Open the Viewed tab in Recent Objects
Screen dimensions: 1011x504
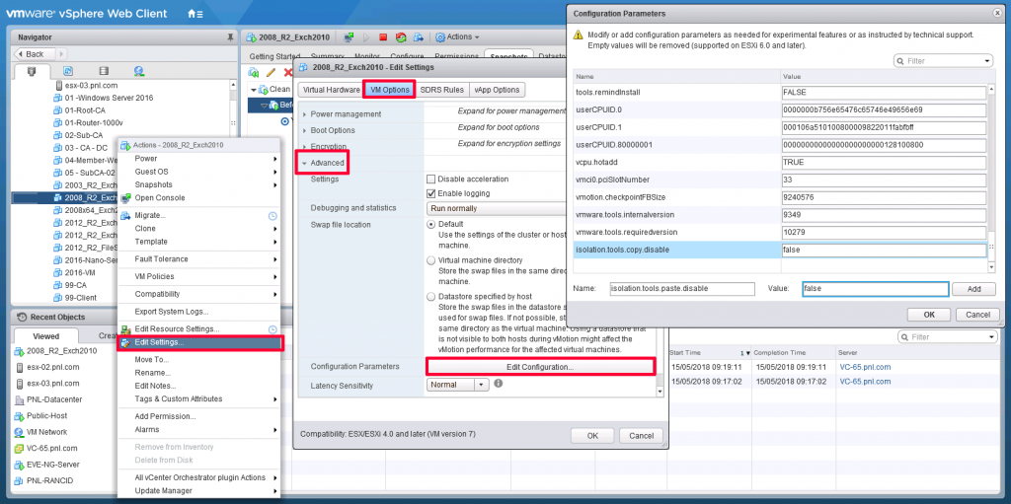coord(45,335)
